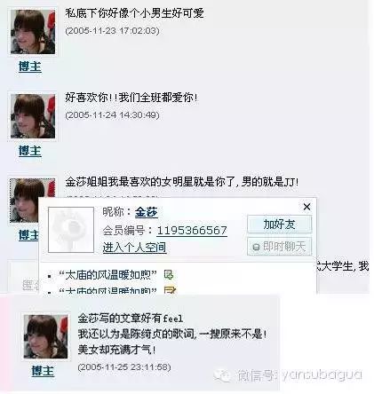Click avatar beside 金莎写的文章好有feel comment
This screenshot has width=374, height=394.
(45, 336)
